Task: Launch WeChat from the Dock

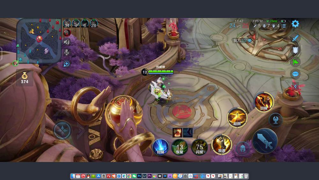Action: (x=134, y=176)
